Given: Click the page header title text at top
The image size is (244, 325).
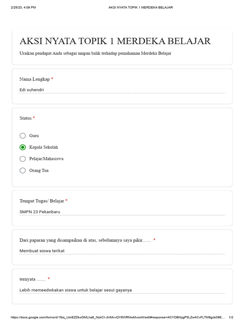Looking at the screenshot, I should 140,8.
